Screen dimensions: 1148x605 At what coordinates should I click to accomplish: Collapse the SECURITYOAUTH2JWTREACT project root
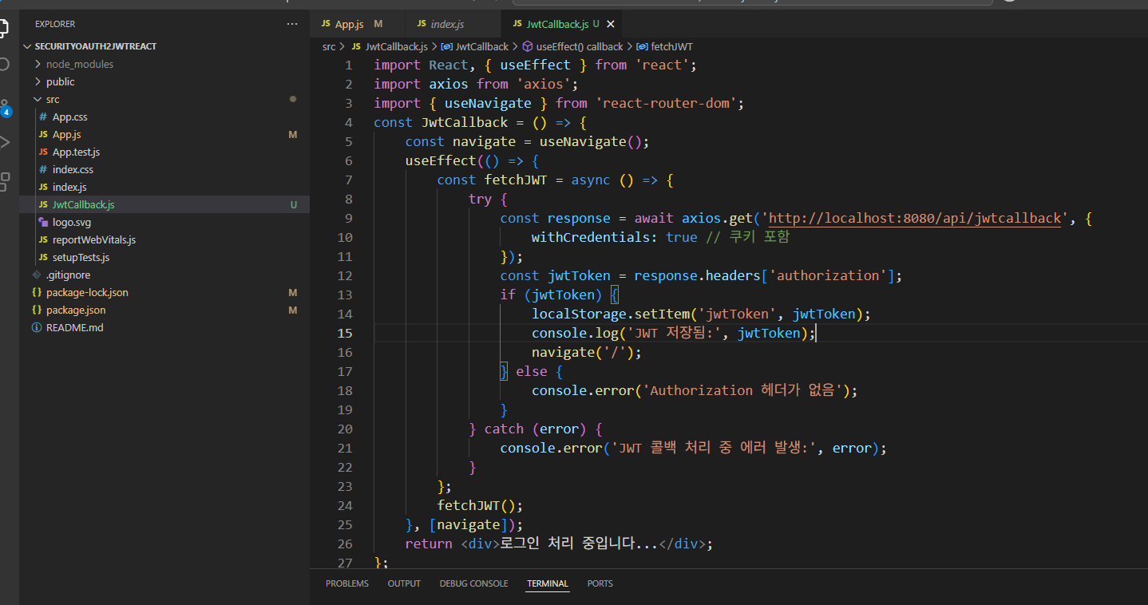pyautogui.click(x=95, y=46)
